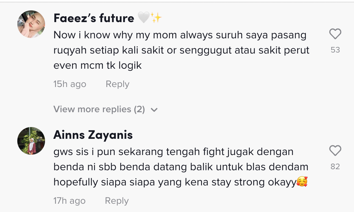Click the '15h ago' timestamp
This screenshot has height=212, width=354.
pyautogui.click(x=70, y=84)
